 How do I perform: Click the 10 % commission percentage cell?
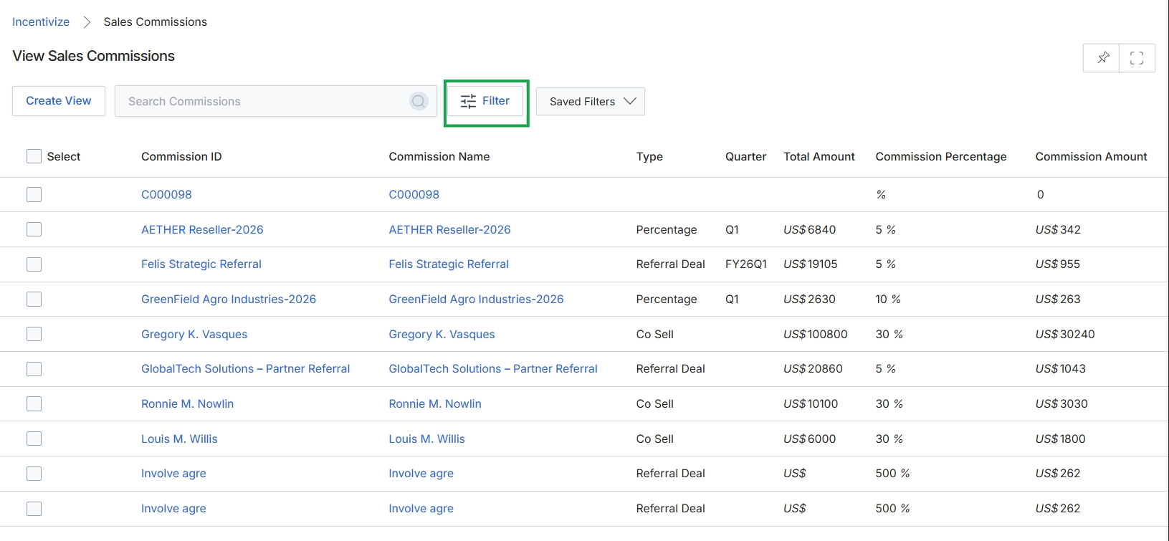[x=888, y=300]
